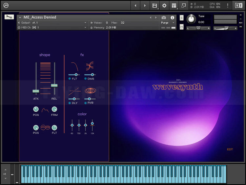Click the delay crossing-lines icon
The width and height of the screenshot is (246, 185).
tap(74, 91)
